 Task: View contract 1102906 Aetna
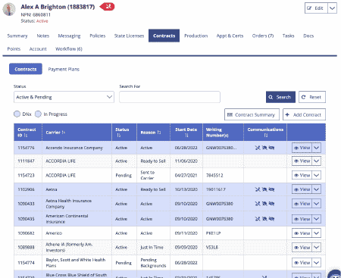[x=302, y=189]
